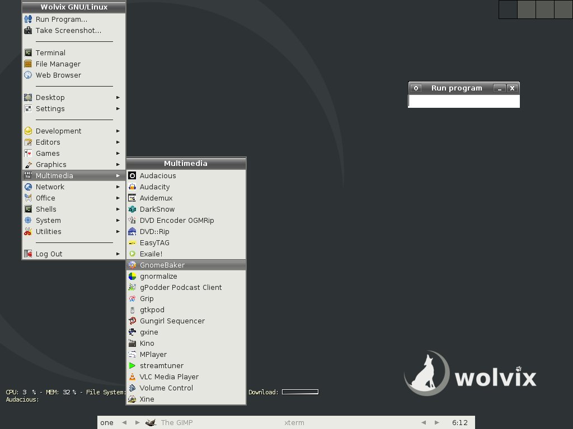The image size is (573, 429).
Task: Select the Multimedia menu entry
Action: (x=74, y=175)
